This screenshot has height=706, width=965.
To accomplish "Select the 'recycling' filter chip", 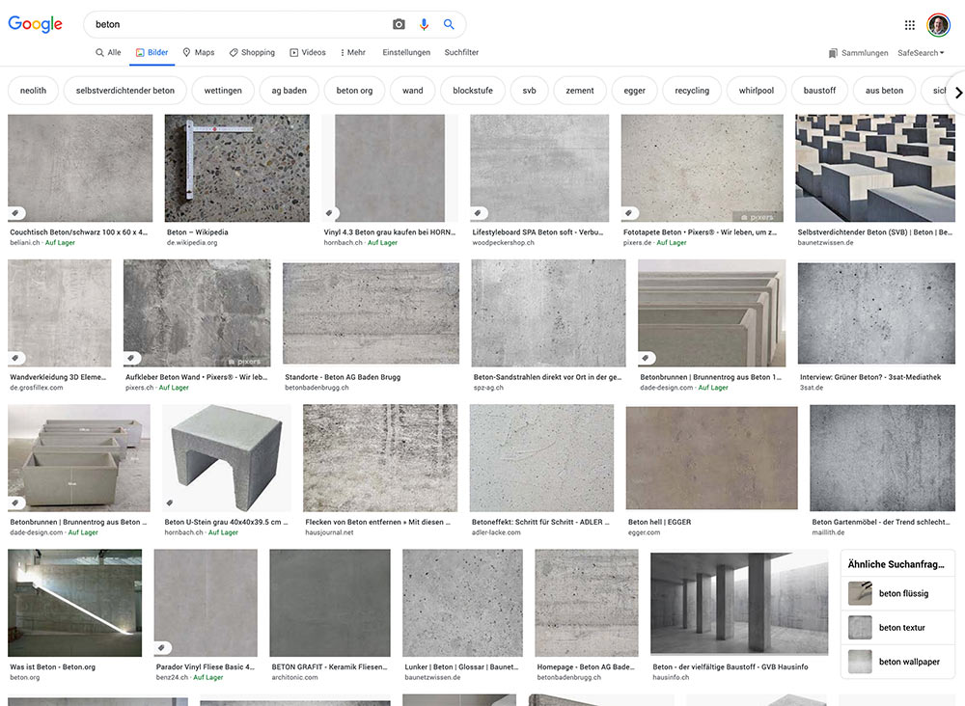I will tap(692, 91).
